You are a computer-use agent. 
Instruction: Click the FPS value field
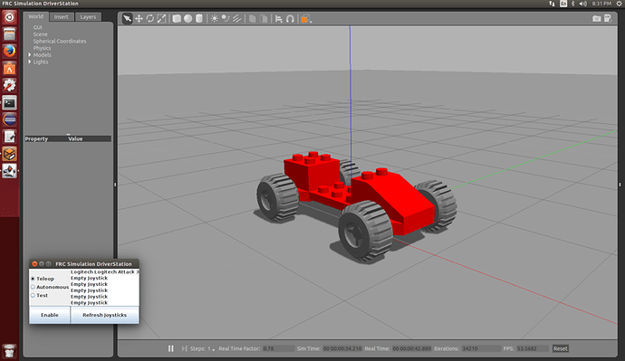click(532, 348)
